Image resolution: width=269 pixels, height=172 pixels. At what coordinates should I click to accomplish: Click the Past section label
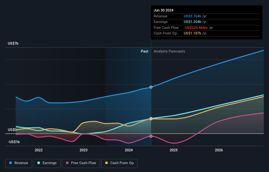click(144, 52)
